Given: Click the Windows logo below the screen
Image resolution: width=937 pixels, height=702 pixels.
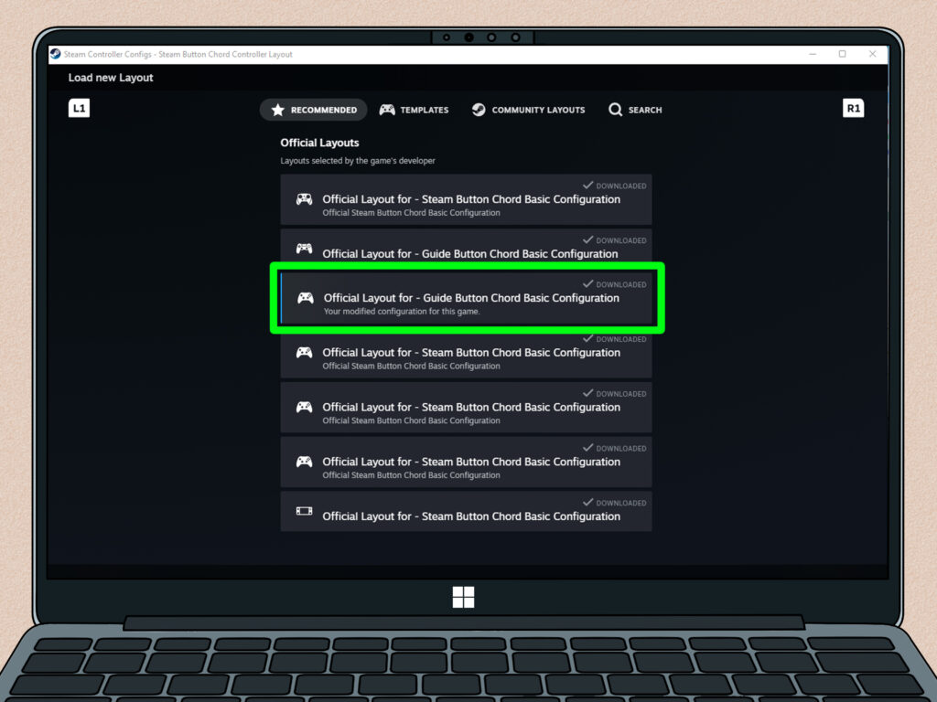Looking at the screenshot, I should click(x=463, y=598).
